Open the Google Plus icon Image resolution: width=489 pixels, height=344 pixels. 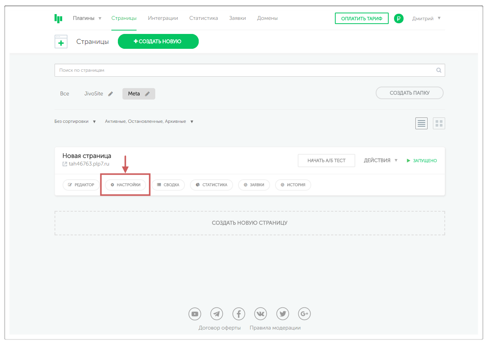coord(304,314)
